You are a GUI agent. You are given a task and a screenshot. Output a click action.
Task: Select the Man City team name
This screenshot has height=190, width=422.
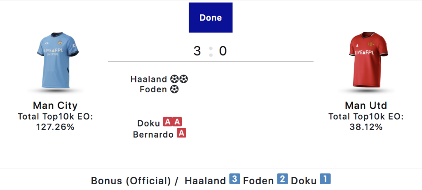pyautogui.click(x=55, y=106)
